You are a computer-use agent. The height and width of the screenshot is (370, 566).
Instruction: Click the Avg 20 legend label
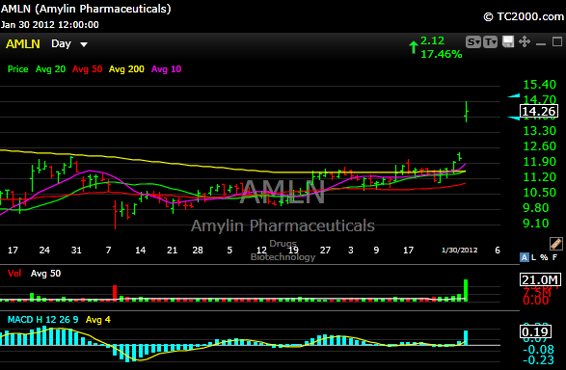pyautogui.click(x=50, y=69)
